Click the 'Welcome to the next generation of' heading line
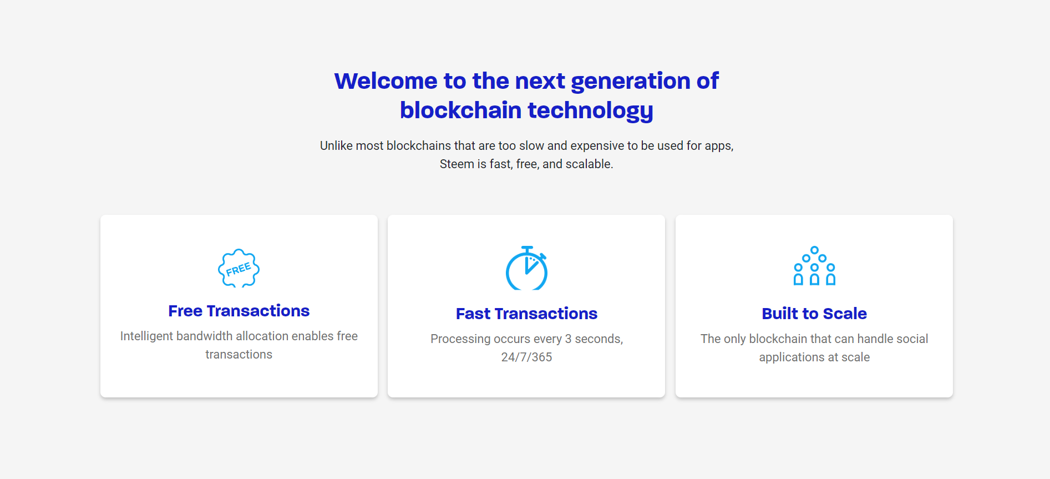 coord(526,81)
